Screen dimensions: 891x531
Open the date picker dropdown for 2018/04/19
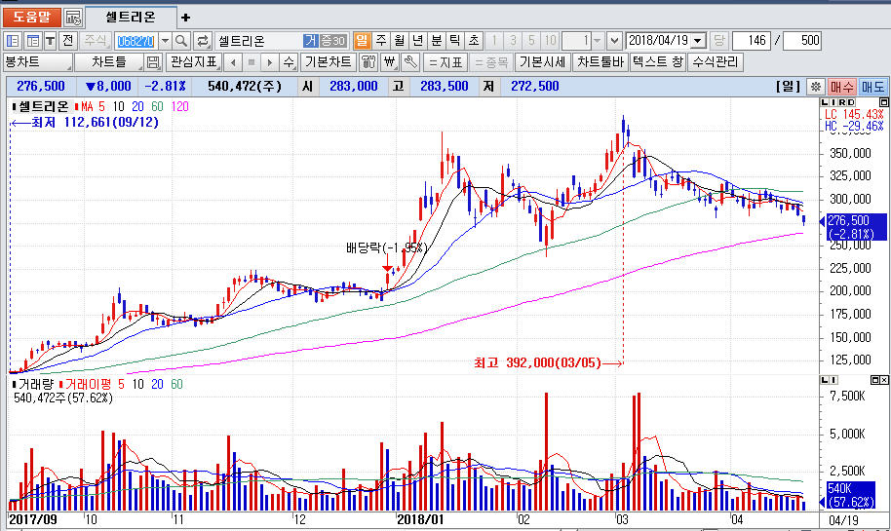(x=698, y=41)
